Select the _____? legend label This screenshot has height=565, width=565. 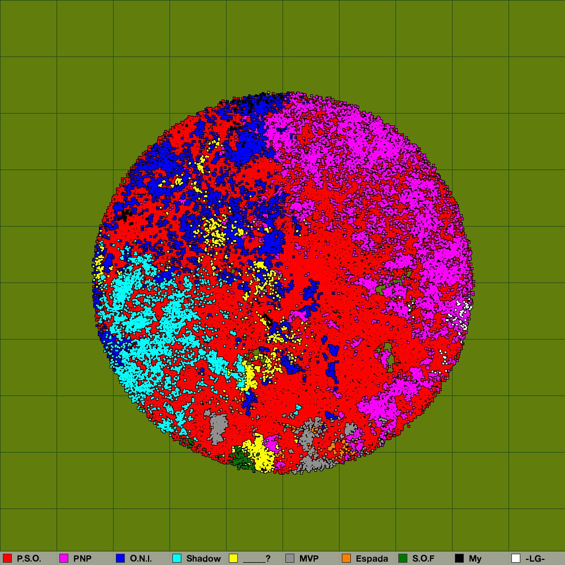257,559
